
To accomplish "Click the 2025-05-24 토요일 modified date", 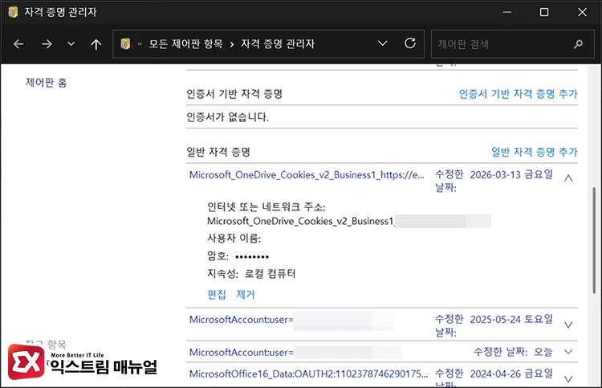I will (511, 319).
